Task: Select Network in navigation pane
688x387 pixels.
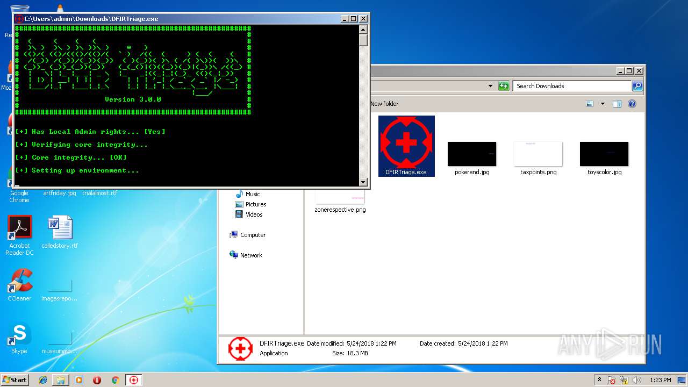Action: pos(246,255)
